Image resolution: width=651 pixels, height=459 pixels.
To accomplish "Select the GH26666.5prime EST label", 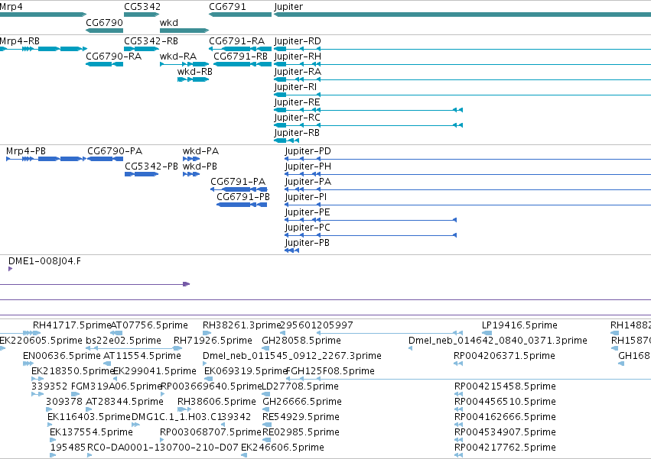I will [x=302, y=402].
